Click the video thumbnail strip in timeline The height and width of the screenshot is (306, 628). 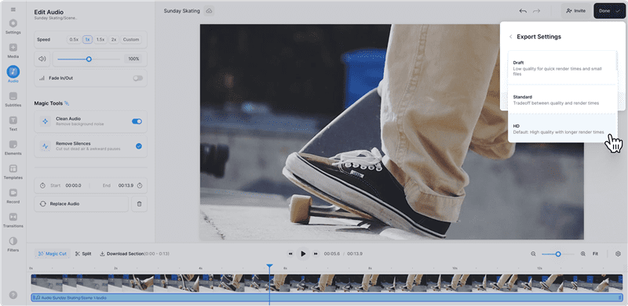coord(327,283)
